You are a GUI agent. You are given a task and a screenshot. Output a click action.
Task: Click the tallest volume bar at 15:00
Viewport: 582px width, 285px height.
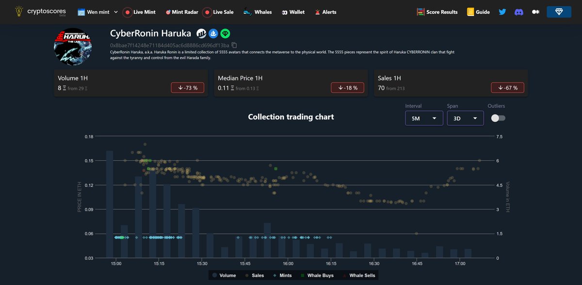pos(110,204)
